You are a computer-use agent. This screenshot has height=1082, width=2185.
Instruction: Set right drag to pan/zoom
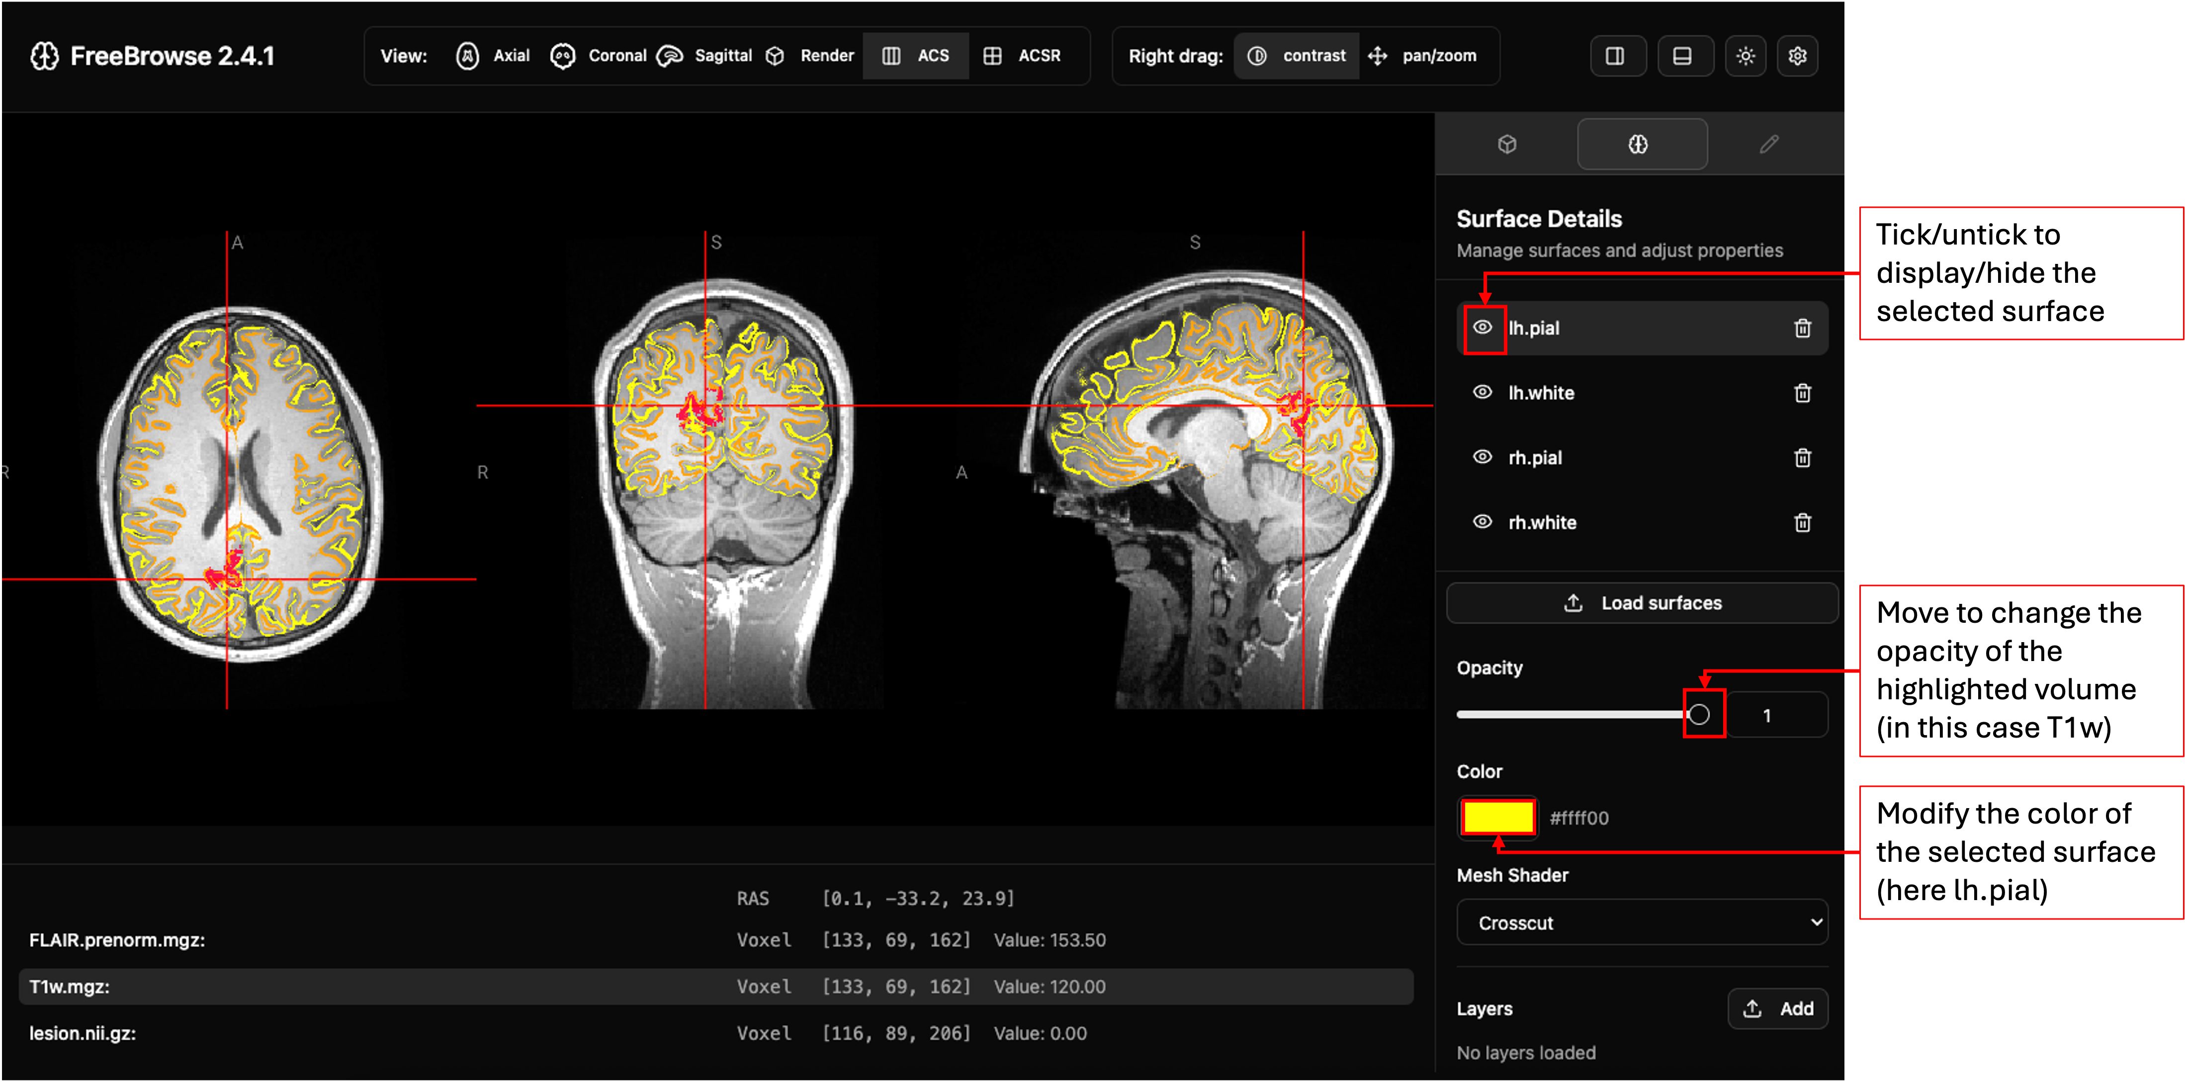1422,56
